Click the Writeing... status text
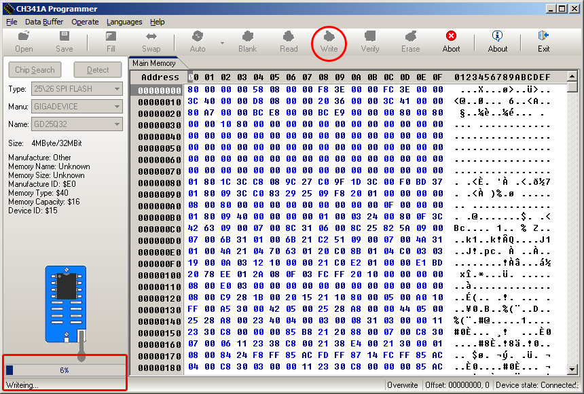584x394 pixels. (22, 385)
